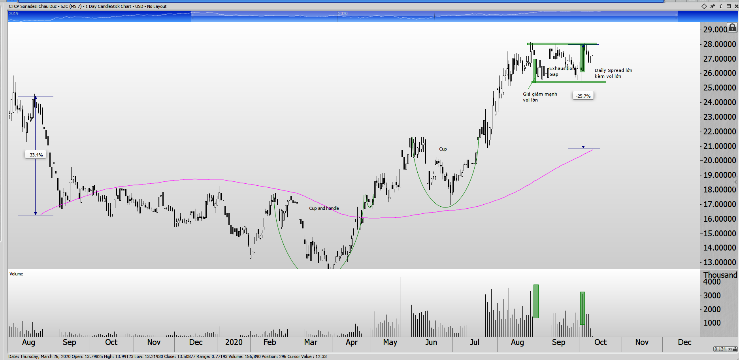Select the 'Daily Spread lớn' annotation
The width and height of the screenshot is (739, 360).
point(613,70)
